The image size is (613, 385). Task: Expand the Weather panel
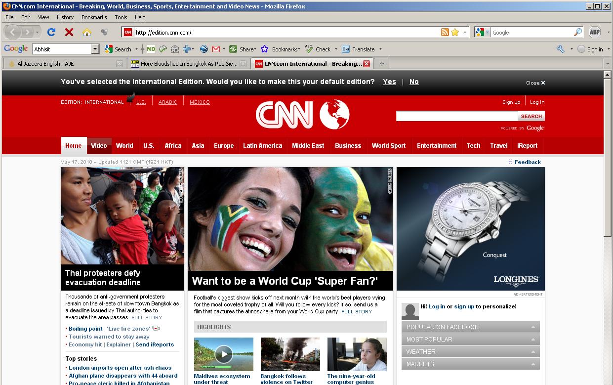470,351
